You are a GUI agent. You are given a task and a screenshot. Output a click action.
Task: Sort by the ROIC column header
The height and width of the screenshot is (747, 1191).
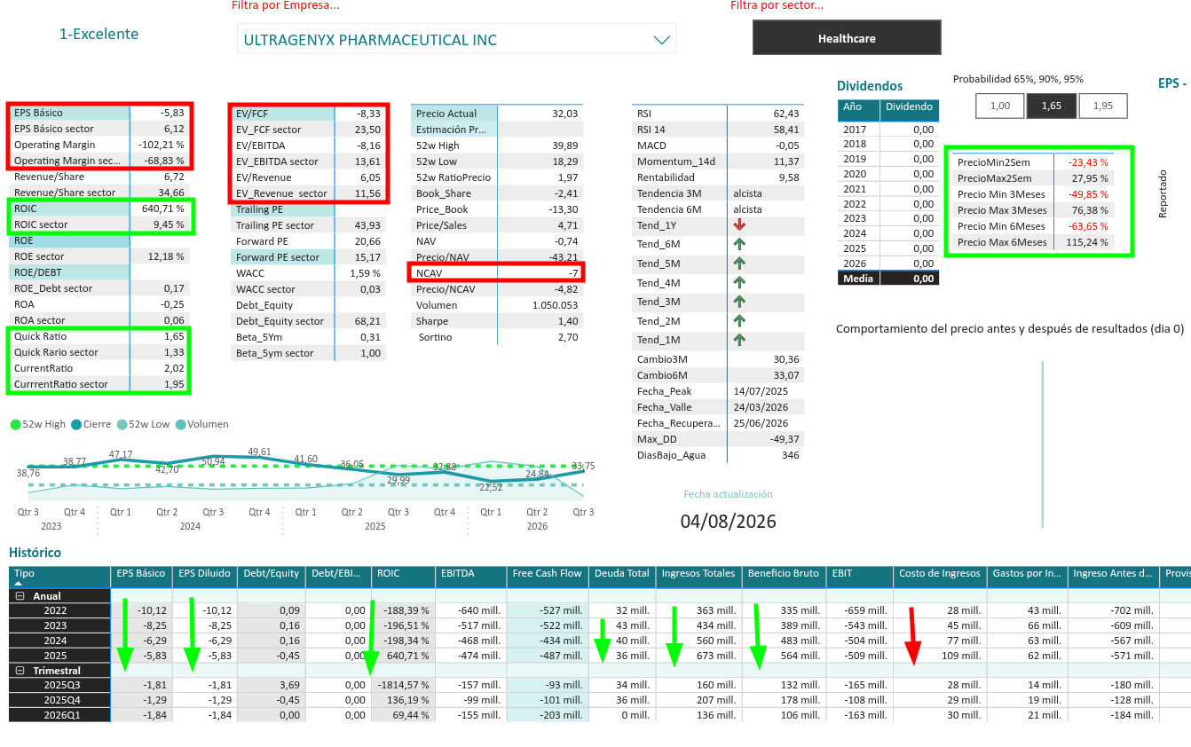pos(403,574)
